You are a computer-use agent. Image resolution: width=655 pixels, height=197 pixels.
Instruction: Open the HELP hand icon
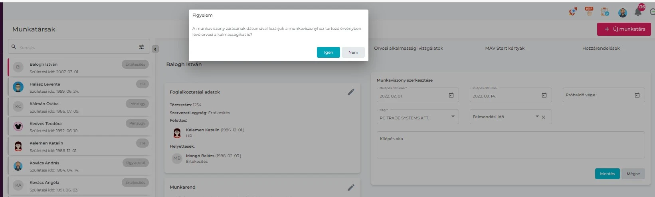[589, 12]
